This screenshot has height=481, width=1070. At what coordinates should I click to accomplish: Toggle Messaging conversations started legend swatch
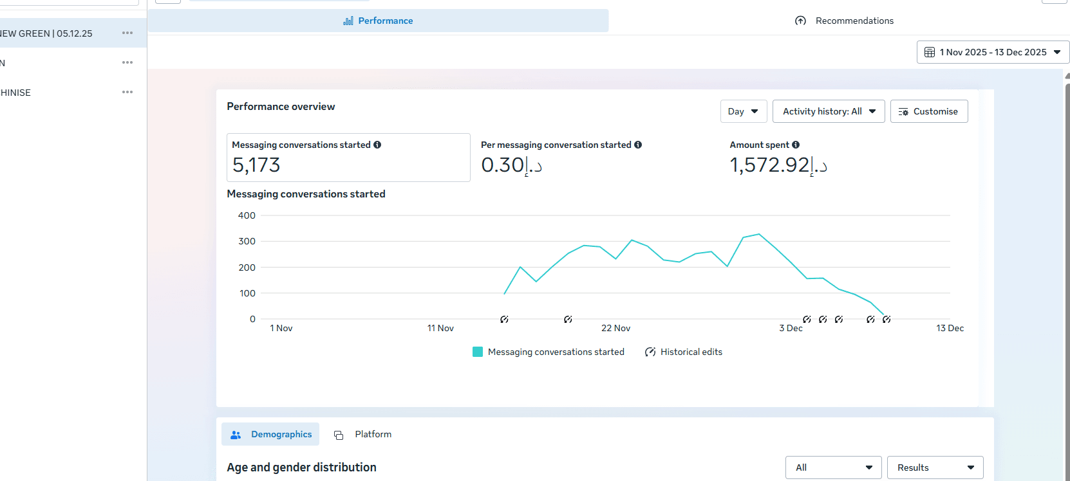tap(478, 352)
